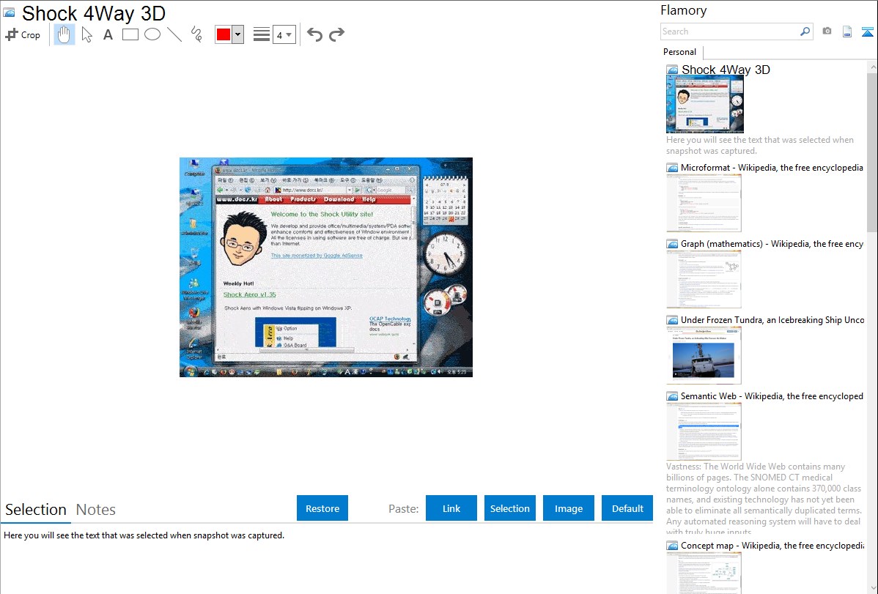Capture a snapshot with the camera icon
Viewport: 878px width, 594px height.
[x=827, y=31]
